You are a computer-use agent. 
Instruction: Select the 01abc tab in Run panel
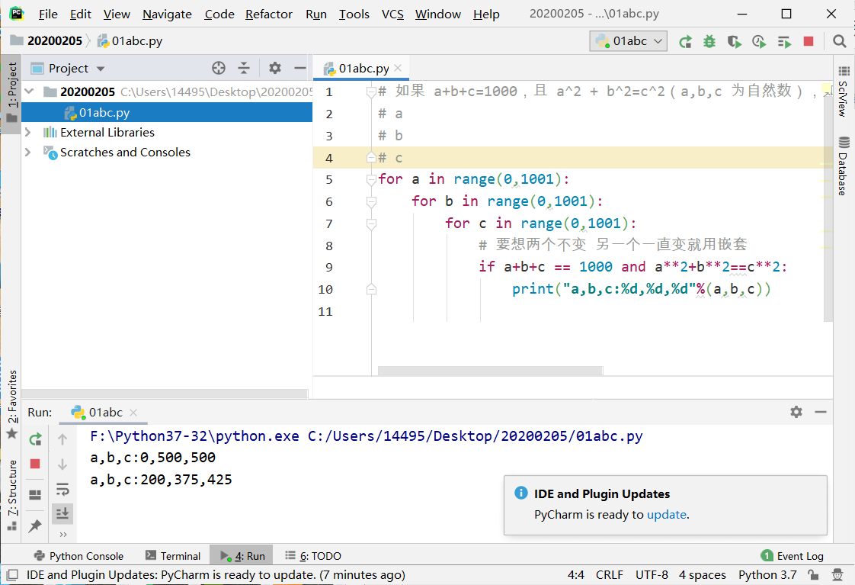coord(105,412)
